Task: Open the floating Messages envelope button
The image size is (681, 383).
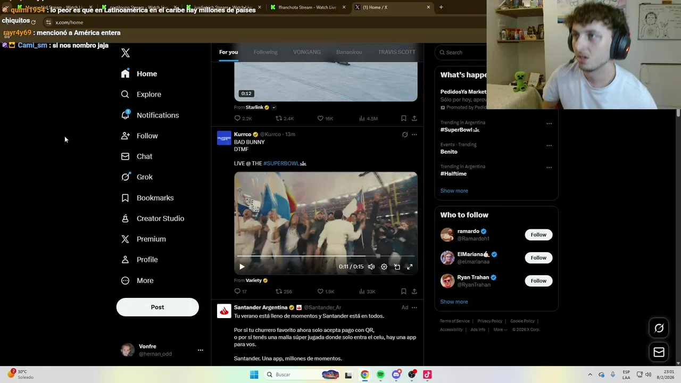Action: 659,352
